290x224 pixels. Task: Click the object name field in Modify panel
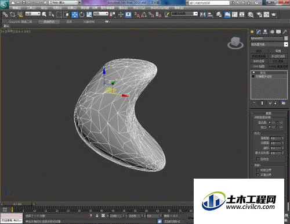pyautogui.click(x=267, y=38)
